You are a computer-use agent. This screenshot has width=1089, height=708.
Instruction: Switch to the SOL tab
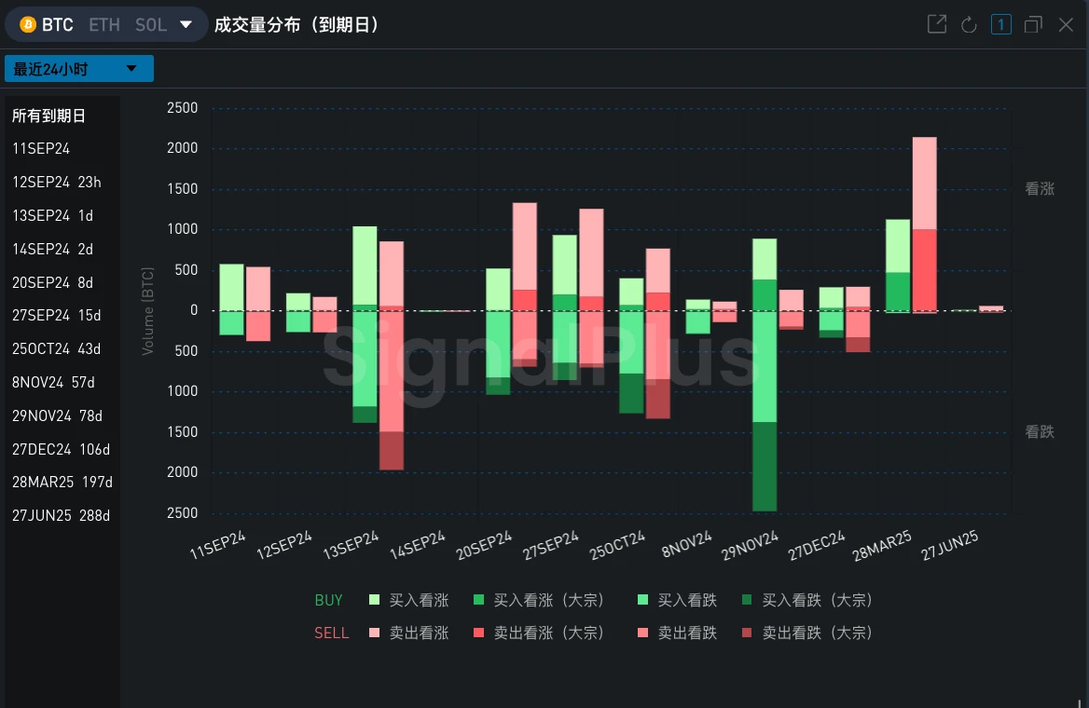click(x=151, y=25)
